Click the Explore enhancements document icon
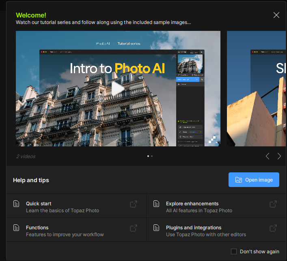The height and width of the screenshot is (261, 287). [x=156, y=204]
